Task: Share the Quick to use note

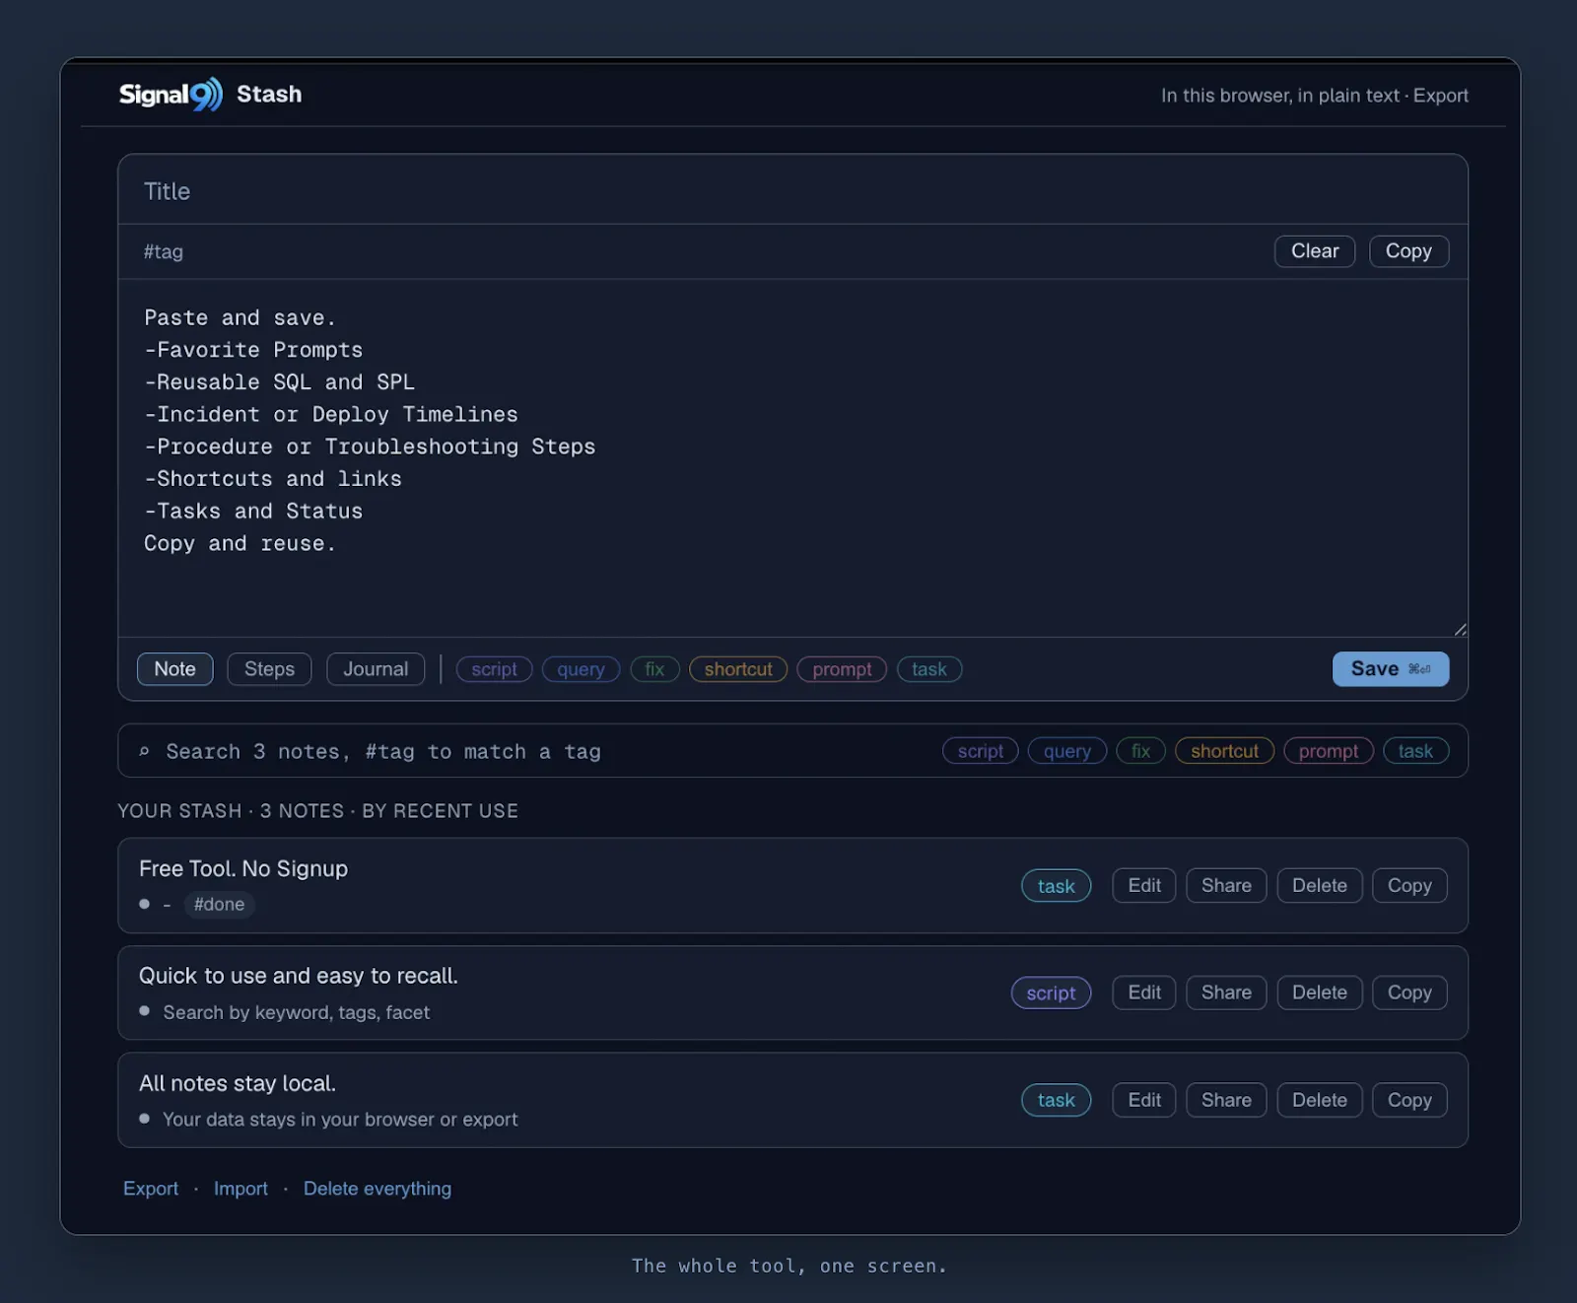Action: point(1226,993)
